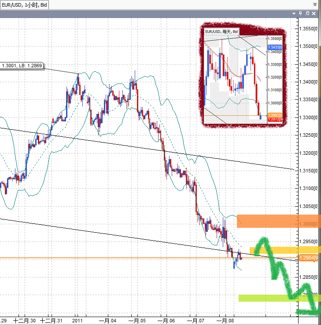Click the 1.3200 price axis label
321x325 pixels.
[308, 153]
